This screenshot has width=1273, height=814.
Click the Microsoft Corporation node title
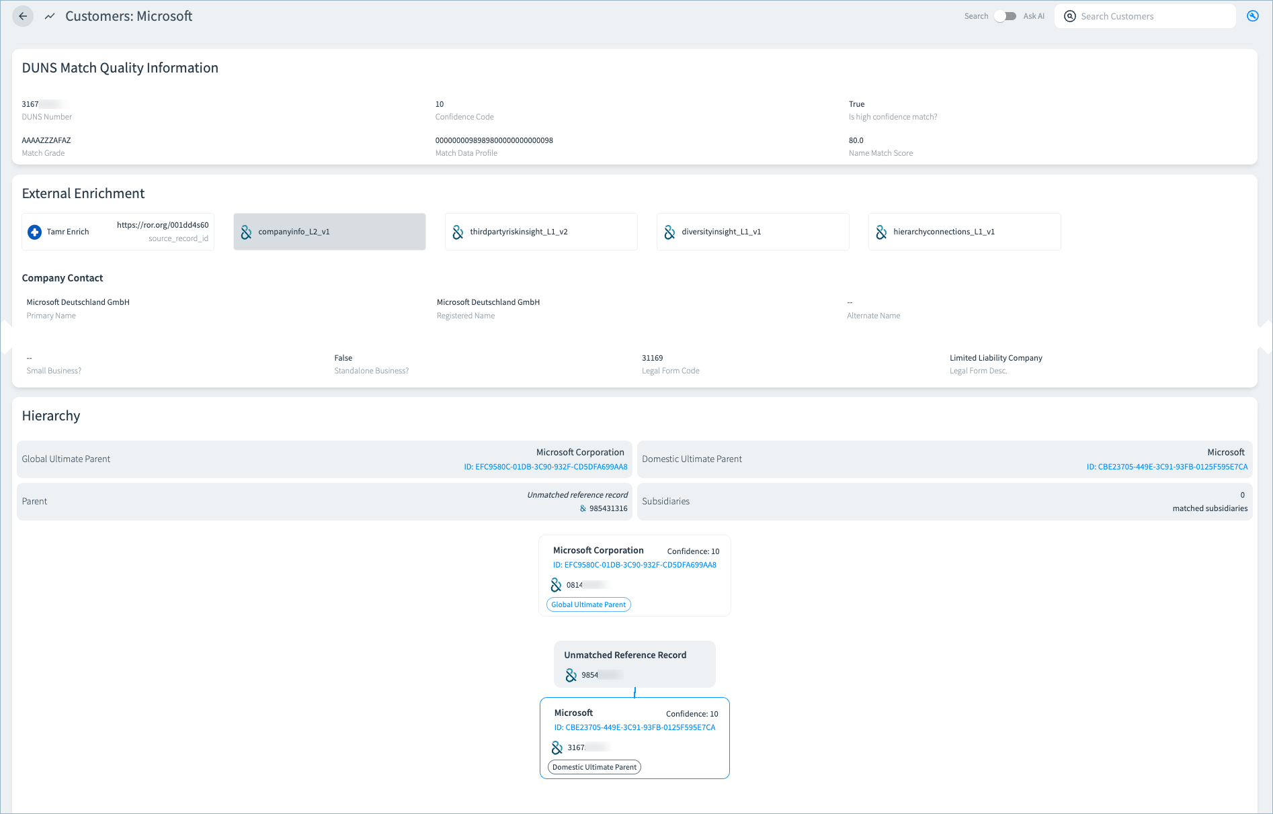(x=598, y=550)
